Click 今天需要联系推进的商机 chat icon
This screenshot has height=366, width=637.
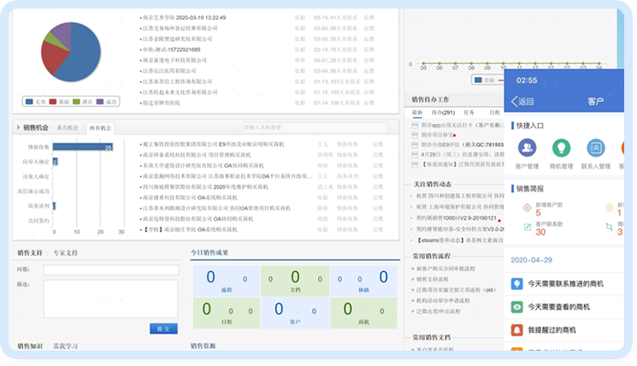(516, 284)
